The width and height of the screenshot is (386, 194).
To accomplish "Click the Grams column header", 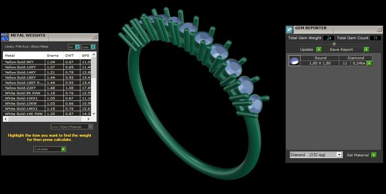I will click(x=54, y=55).
